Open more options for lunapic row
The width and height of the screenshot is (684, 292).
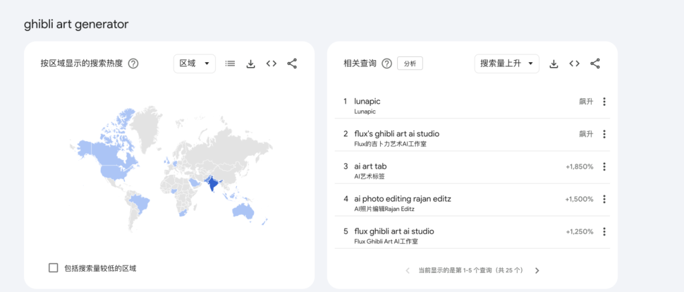(x=604, y=102)
